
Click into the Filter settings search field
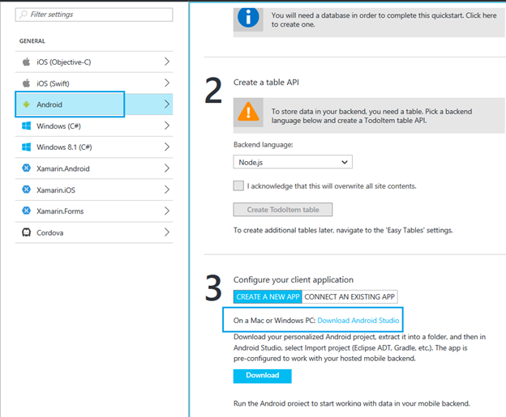[94, 15]
